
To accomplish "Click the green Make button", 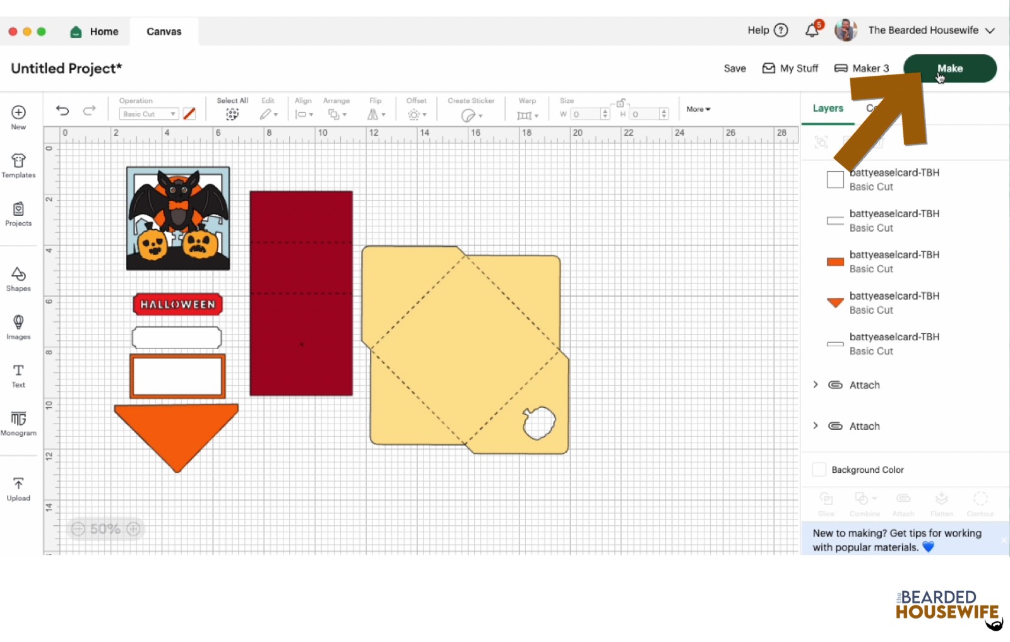I will pos(949,68).
